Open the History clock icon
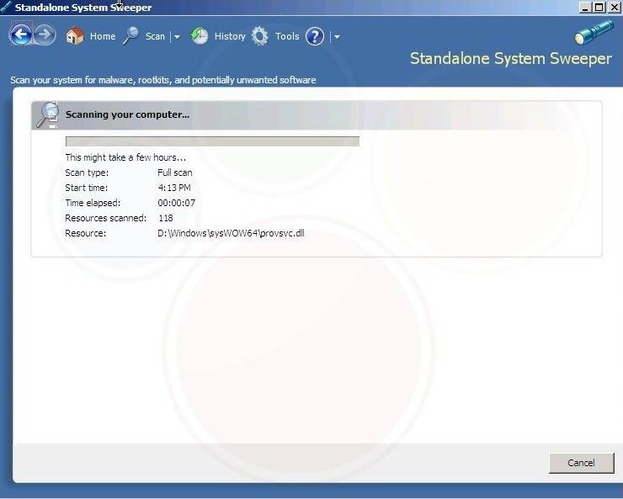Image resolution: width=623 pixels, height=499 pixels. (x=200, y=36)
